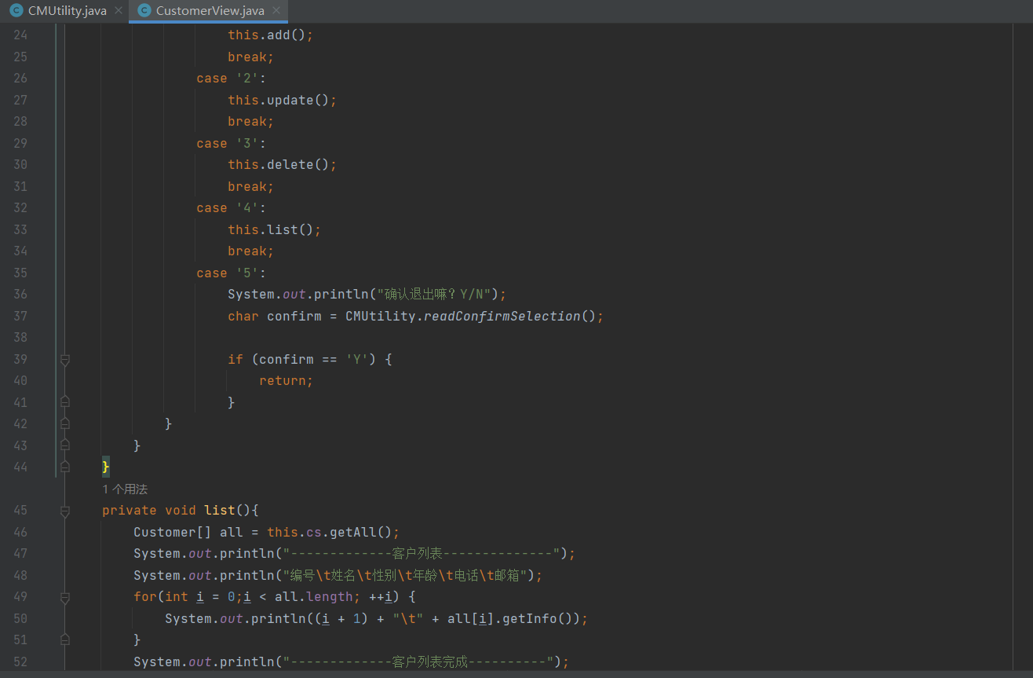Viewport: 1033px width, 678px height.
Task: Open the '1 个用法' usages hint
Action: pos(125,489)
